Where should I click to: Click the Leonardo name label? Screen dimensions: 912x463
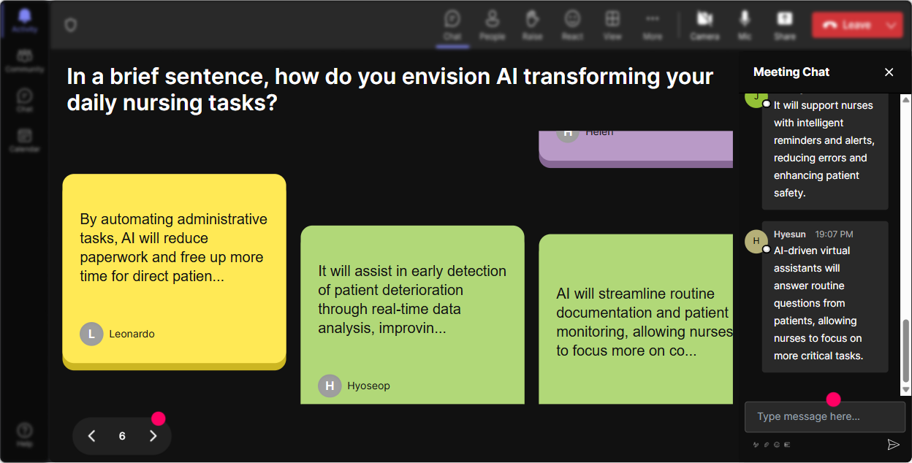132,334
